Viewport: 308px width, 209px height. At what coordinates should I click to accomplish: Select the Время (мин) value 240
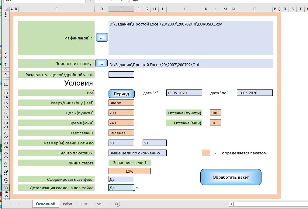point(121,123)
